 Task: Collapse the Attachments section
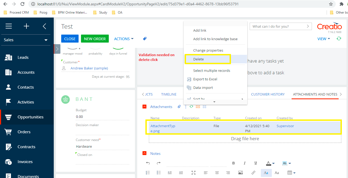[145, 107]
